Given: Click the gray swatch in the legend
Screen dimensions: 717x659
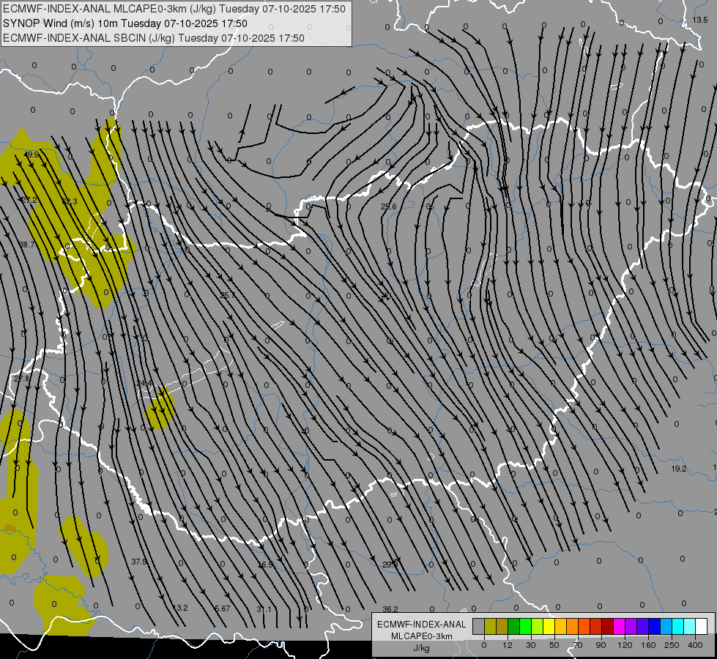Looking at the screenshot, I should (x=478, y=626).
